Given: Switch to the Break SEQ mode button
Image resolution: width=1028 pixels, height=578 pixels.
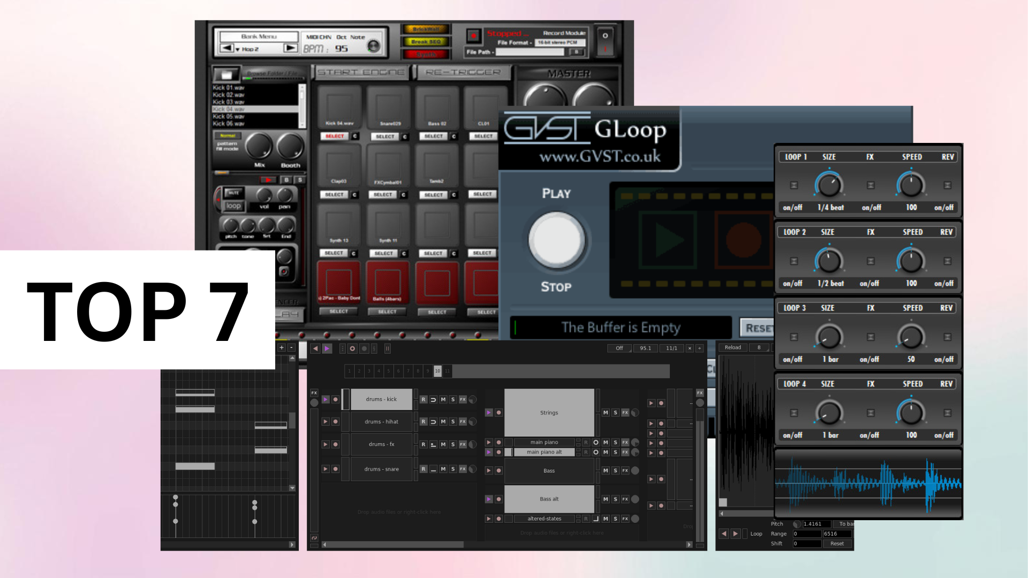Looking at the screenshot, I should point(427,42).
